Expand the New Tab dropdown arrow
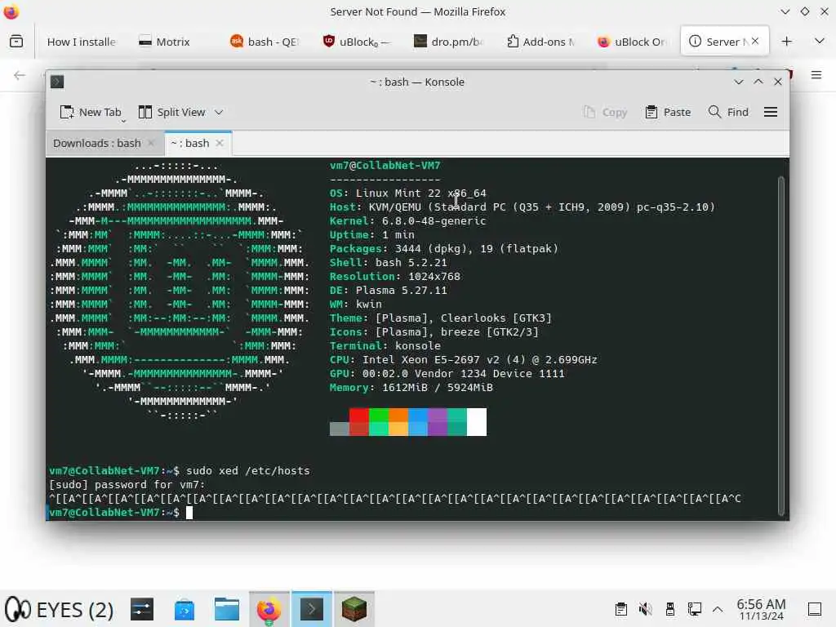 [124, 121]
